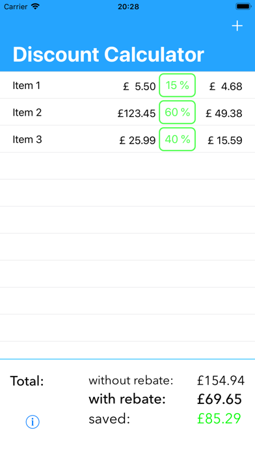Viewport: 255px width, 452px height.
Task: Edit the Item 3 name label
Action: coord(27,140)
